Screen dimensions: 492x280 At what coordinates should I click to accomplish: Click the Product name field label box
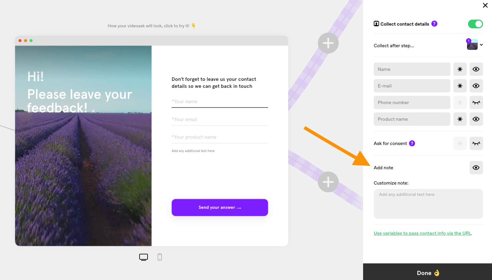point(412,119)
